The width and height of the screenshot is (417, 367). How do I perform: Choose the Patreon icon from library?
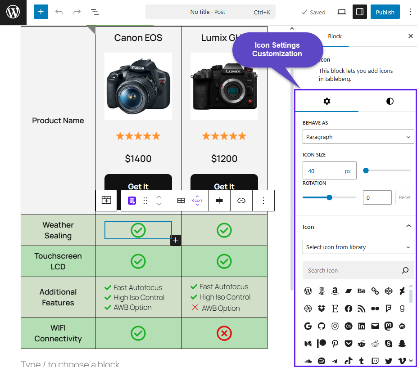[322, 344]
